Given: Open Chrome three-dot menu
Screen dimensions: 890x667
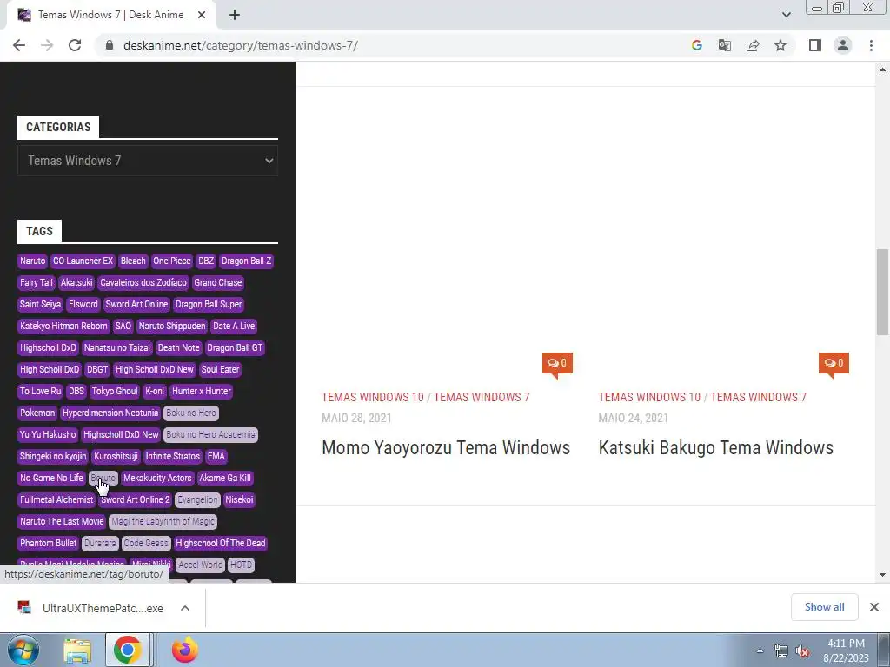Looking at the screenshot, I should coord(871,45).
